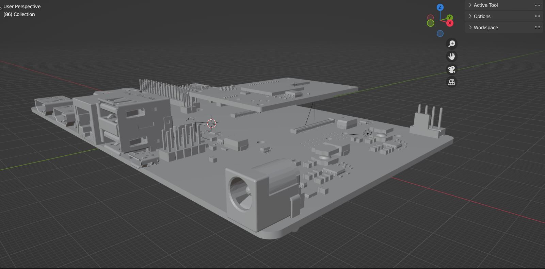Image resolution: width=545 pixels, height=269 pixels.
Task: Click the Workspace panel drag grip
Action: coord(538,27)
